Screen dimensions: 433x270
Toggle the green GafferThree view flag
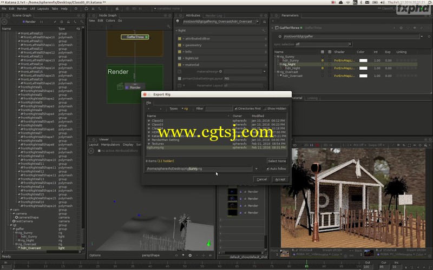[146, 37]
